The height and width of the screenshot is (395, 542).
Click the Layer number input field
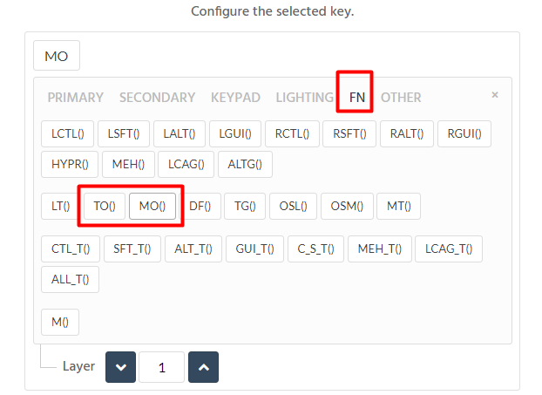point(162,367)
